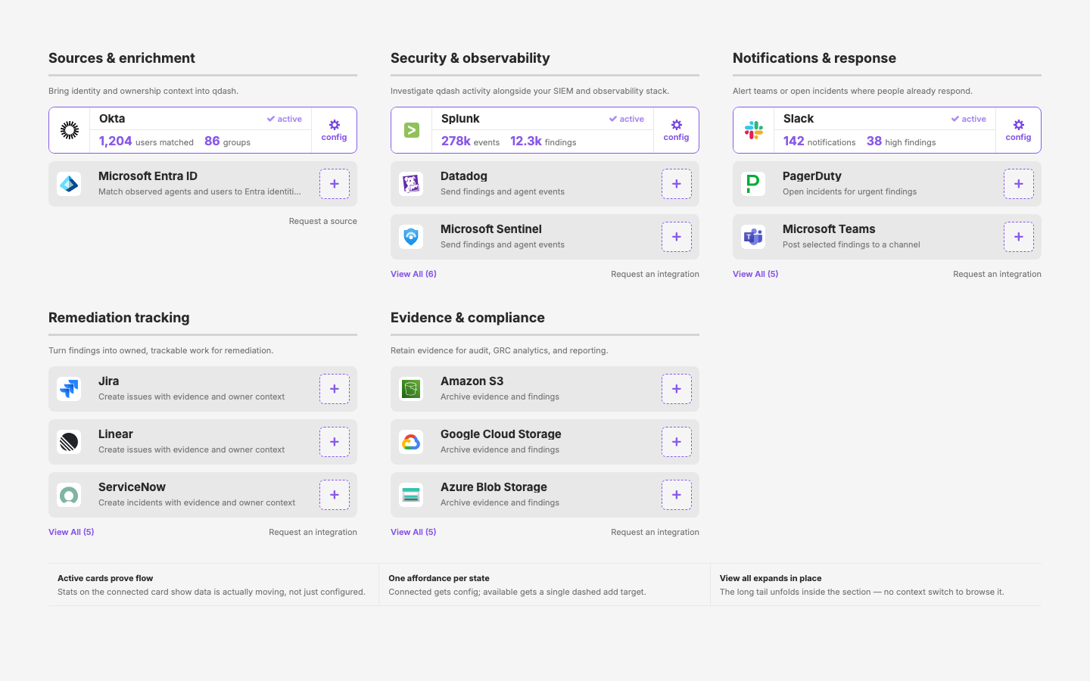1090x681 pixels.
Task: Click the Slack active status badge
Action: pos(968,119)
